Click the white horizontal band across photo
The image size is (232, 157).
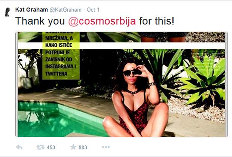point(122,46)
